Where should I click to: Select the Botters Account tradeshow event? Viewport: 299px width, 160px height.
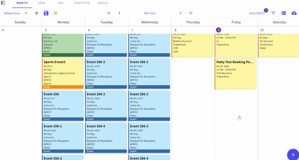coord(192,45)
